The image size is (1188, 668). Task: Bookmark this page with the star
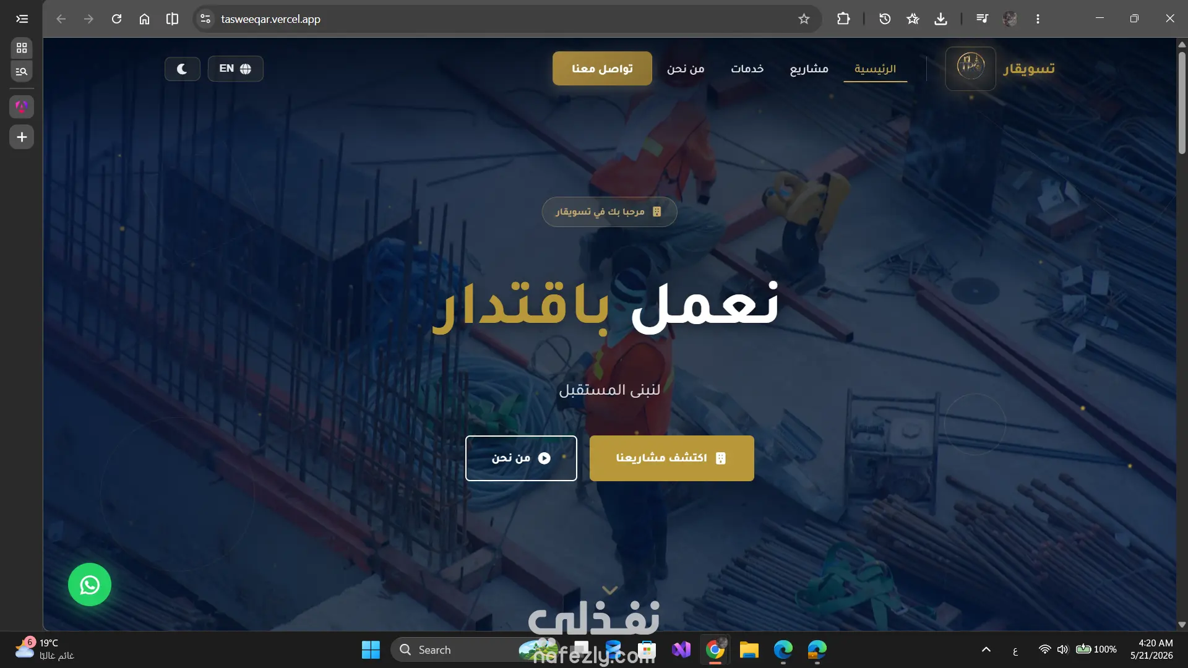pyautogui.click(x=804, y=19)
